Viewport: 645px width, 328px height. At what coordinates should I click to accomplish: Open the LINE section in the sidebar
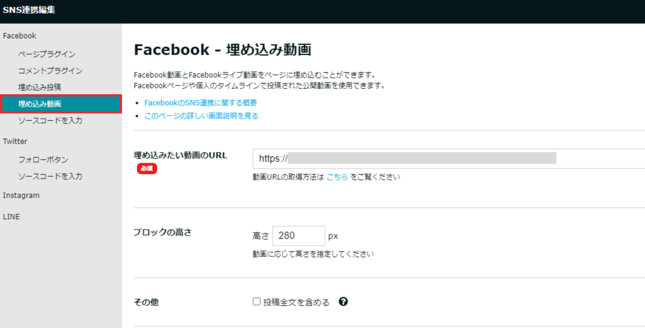click(x=11, y=216)
